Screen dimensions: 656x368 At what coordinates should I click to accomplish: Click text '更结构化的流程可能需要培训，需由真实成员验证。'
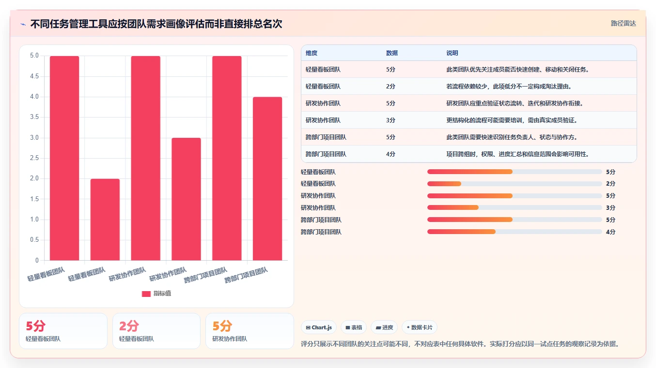[x=512, y=120]
